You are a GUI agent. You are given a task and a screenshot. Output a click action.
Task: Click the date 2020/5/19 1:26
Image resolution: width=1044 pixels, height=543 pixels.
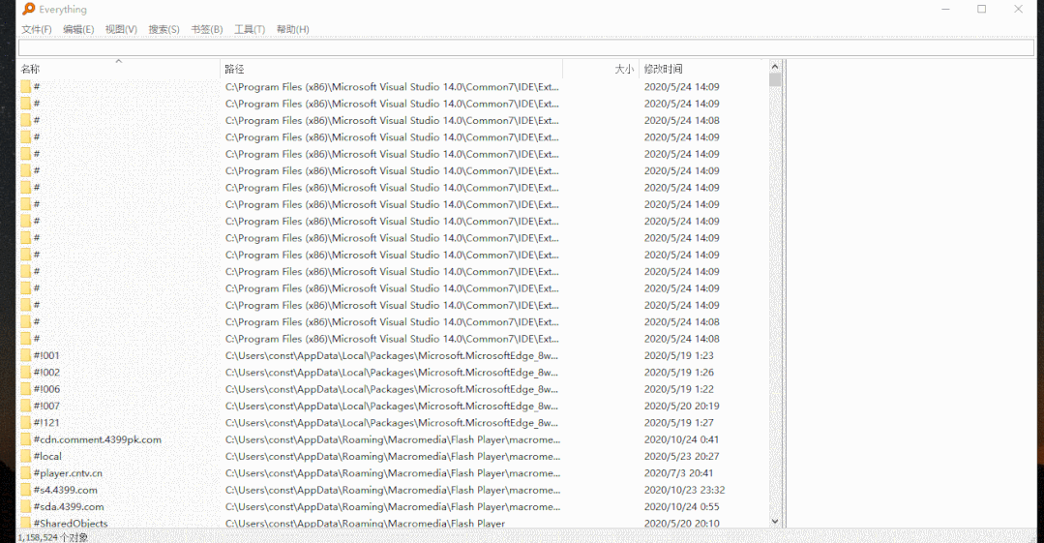678,373
